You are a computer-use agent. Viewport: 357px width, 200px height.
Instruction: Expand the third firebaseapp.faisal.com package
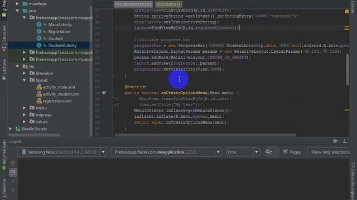(x=24, y=59)
